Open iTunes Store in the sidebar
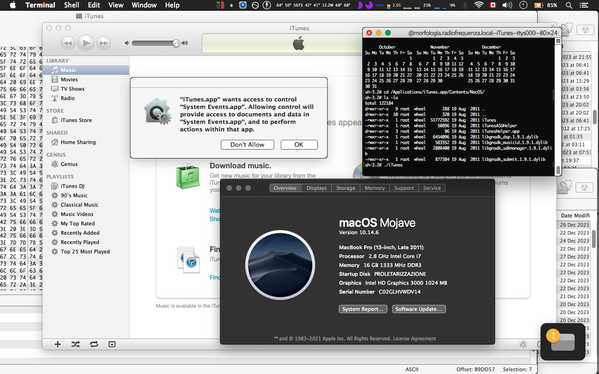Screen dimensions: 599x374 tap(76, 120)
